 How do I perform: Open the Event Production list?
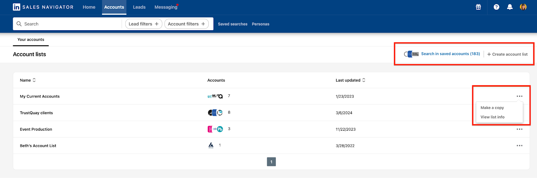pyautogui.click(x=36, y=129)
